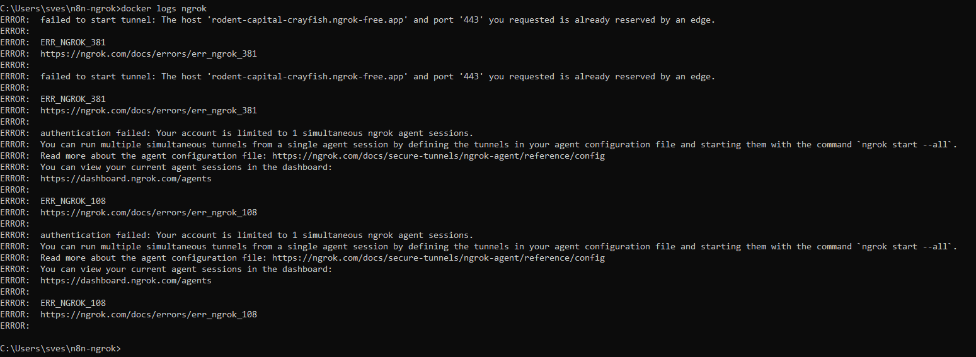This screenshot has width=976, height=357.
Task: Follow the first dashboard.ngrok.com/agents link
Action: (126, 178)
